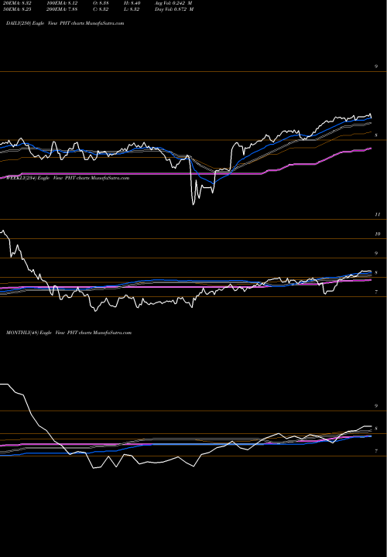Click the '7' price label on the weekly chart

(x=376, y=292)
